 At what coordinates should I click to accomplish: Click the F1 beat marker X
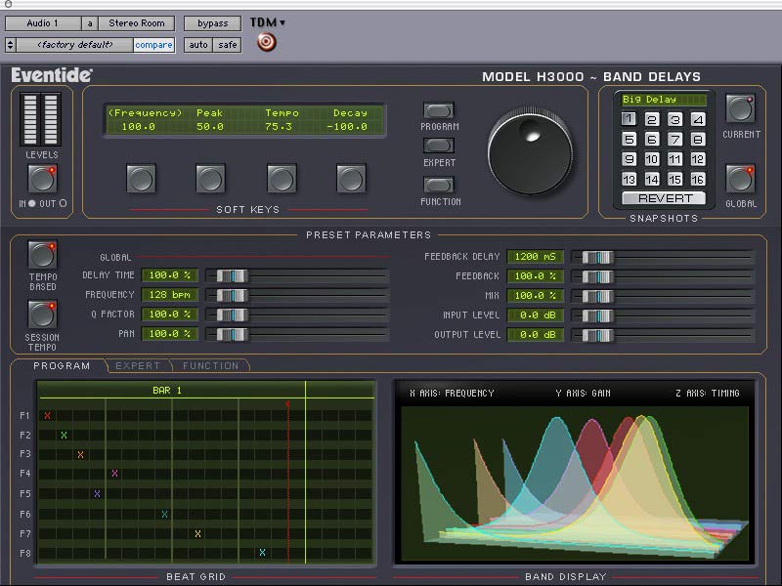point(47,416)
